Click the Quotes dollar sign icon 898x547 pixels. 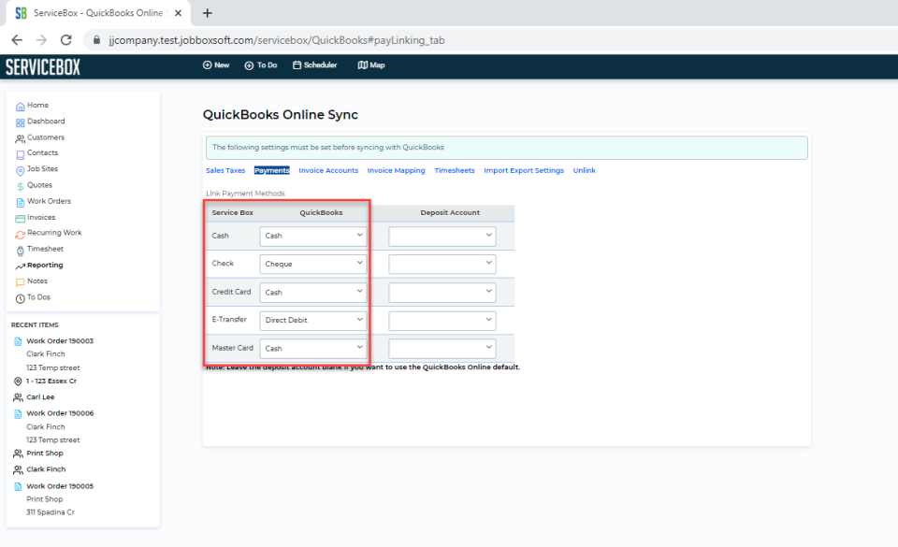pyautogui.click(x=20, y=186)
